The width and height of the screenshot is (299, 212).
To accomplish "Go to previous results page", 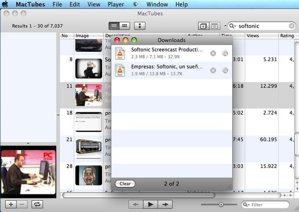I will 136,205.
